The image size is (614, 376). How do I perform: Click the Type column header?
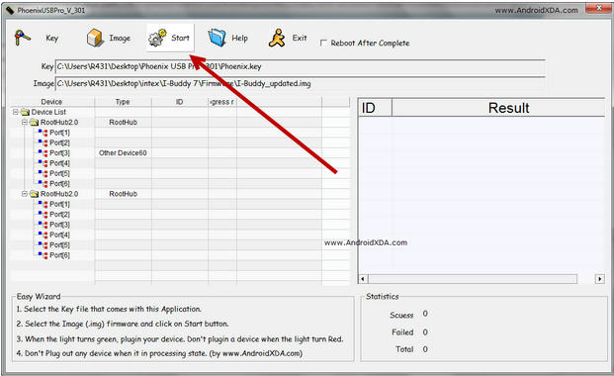pyautogui.click(x=123, y=102)
